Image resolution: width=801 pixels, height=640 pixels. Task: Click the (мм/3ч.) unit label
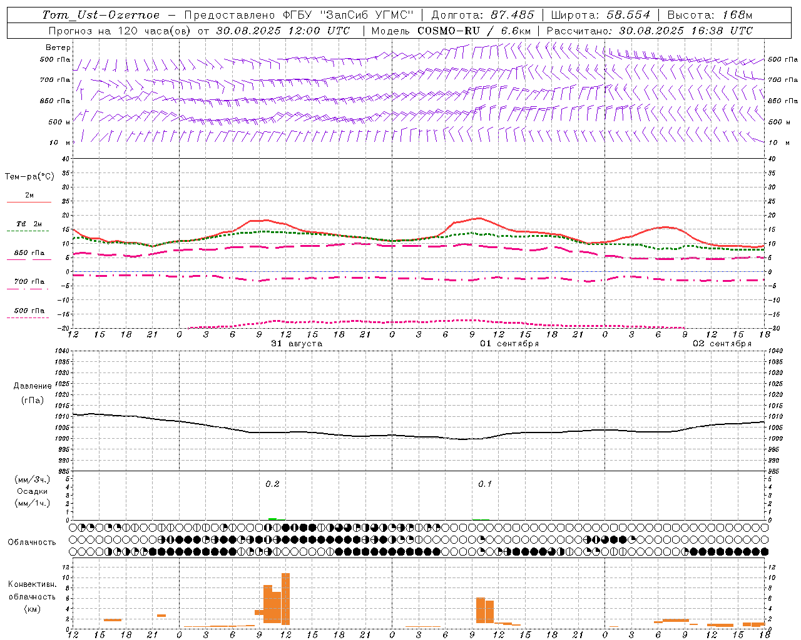pos(33,479)
